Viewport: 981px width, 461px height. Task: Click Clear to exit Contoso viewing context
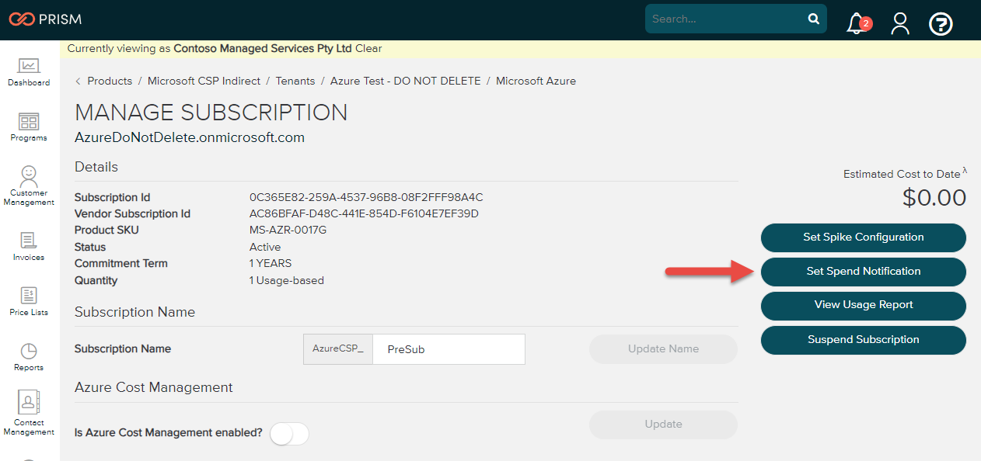[369, 48]
